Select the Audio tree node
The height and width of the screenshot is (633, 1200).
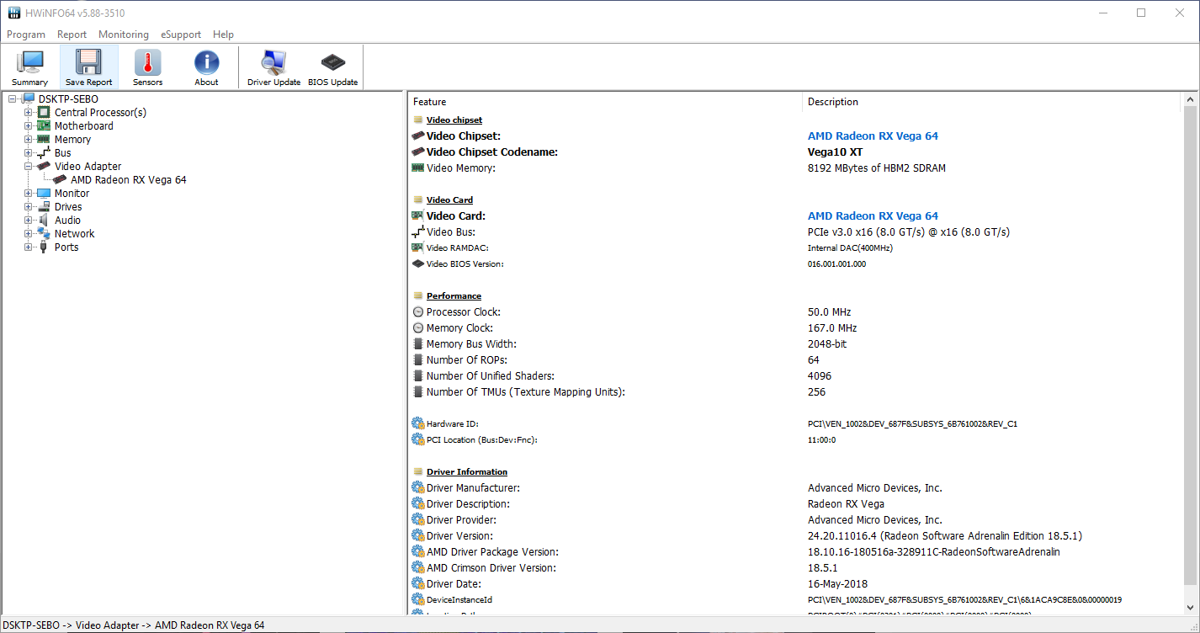67,221
